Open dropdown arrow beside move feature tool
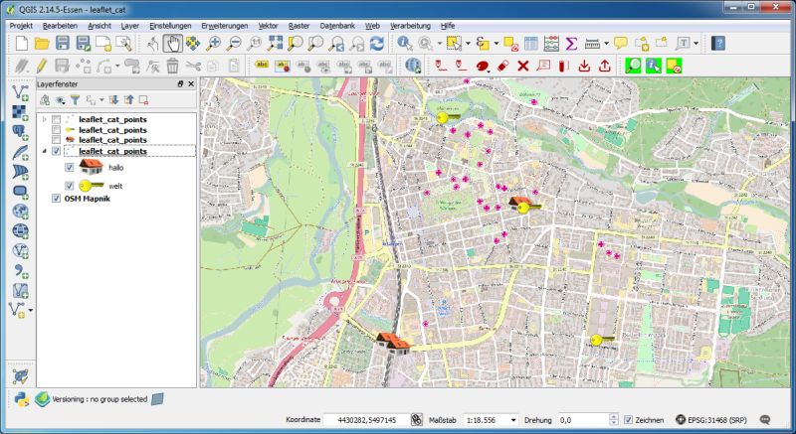Image resolution: width=796 pixels, height=434 pixels. click(117, 66)
